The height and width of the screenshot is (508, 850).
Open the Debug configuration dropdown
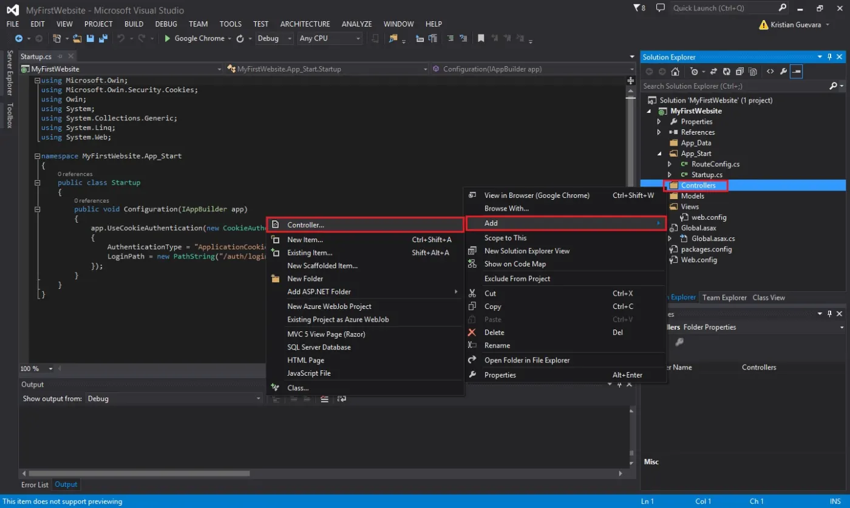pyautogui.click(x=274, y=38)
